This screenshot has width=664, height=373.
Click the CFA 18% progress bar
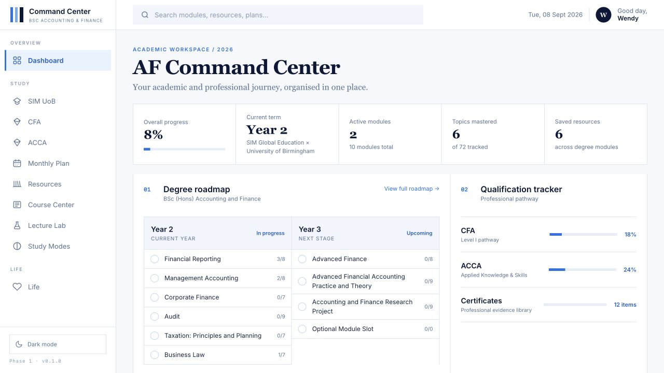(583, 235)
